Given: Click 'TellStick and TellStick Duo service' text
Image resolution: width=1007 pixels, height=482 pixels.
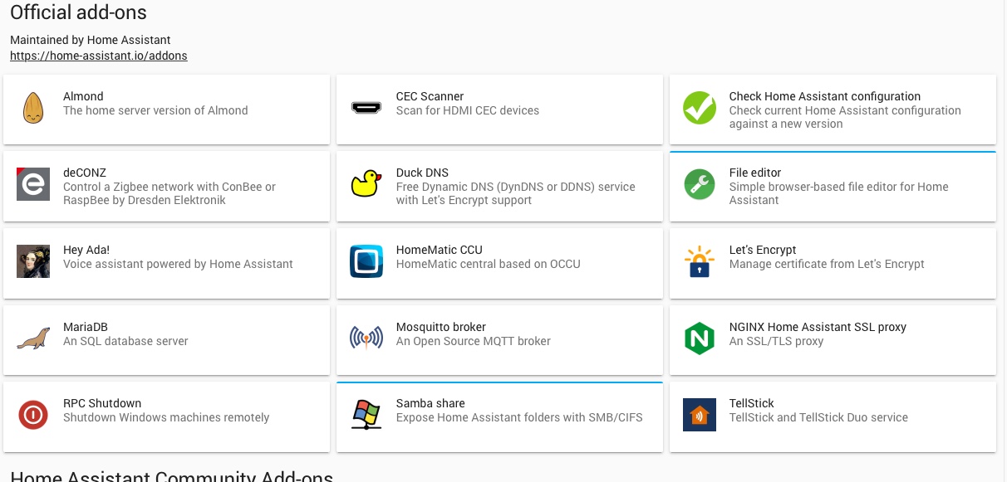Looking at the screenshot, I should [818, 417].
